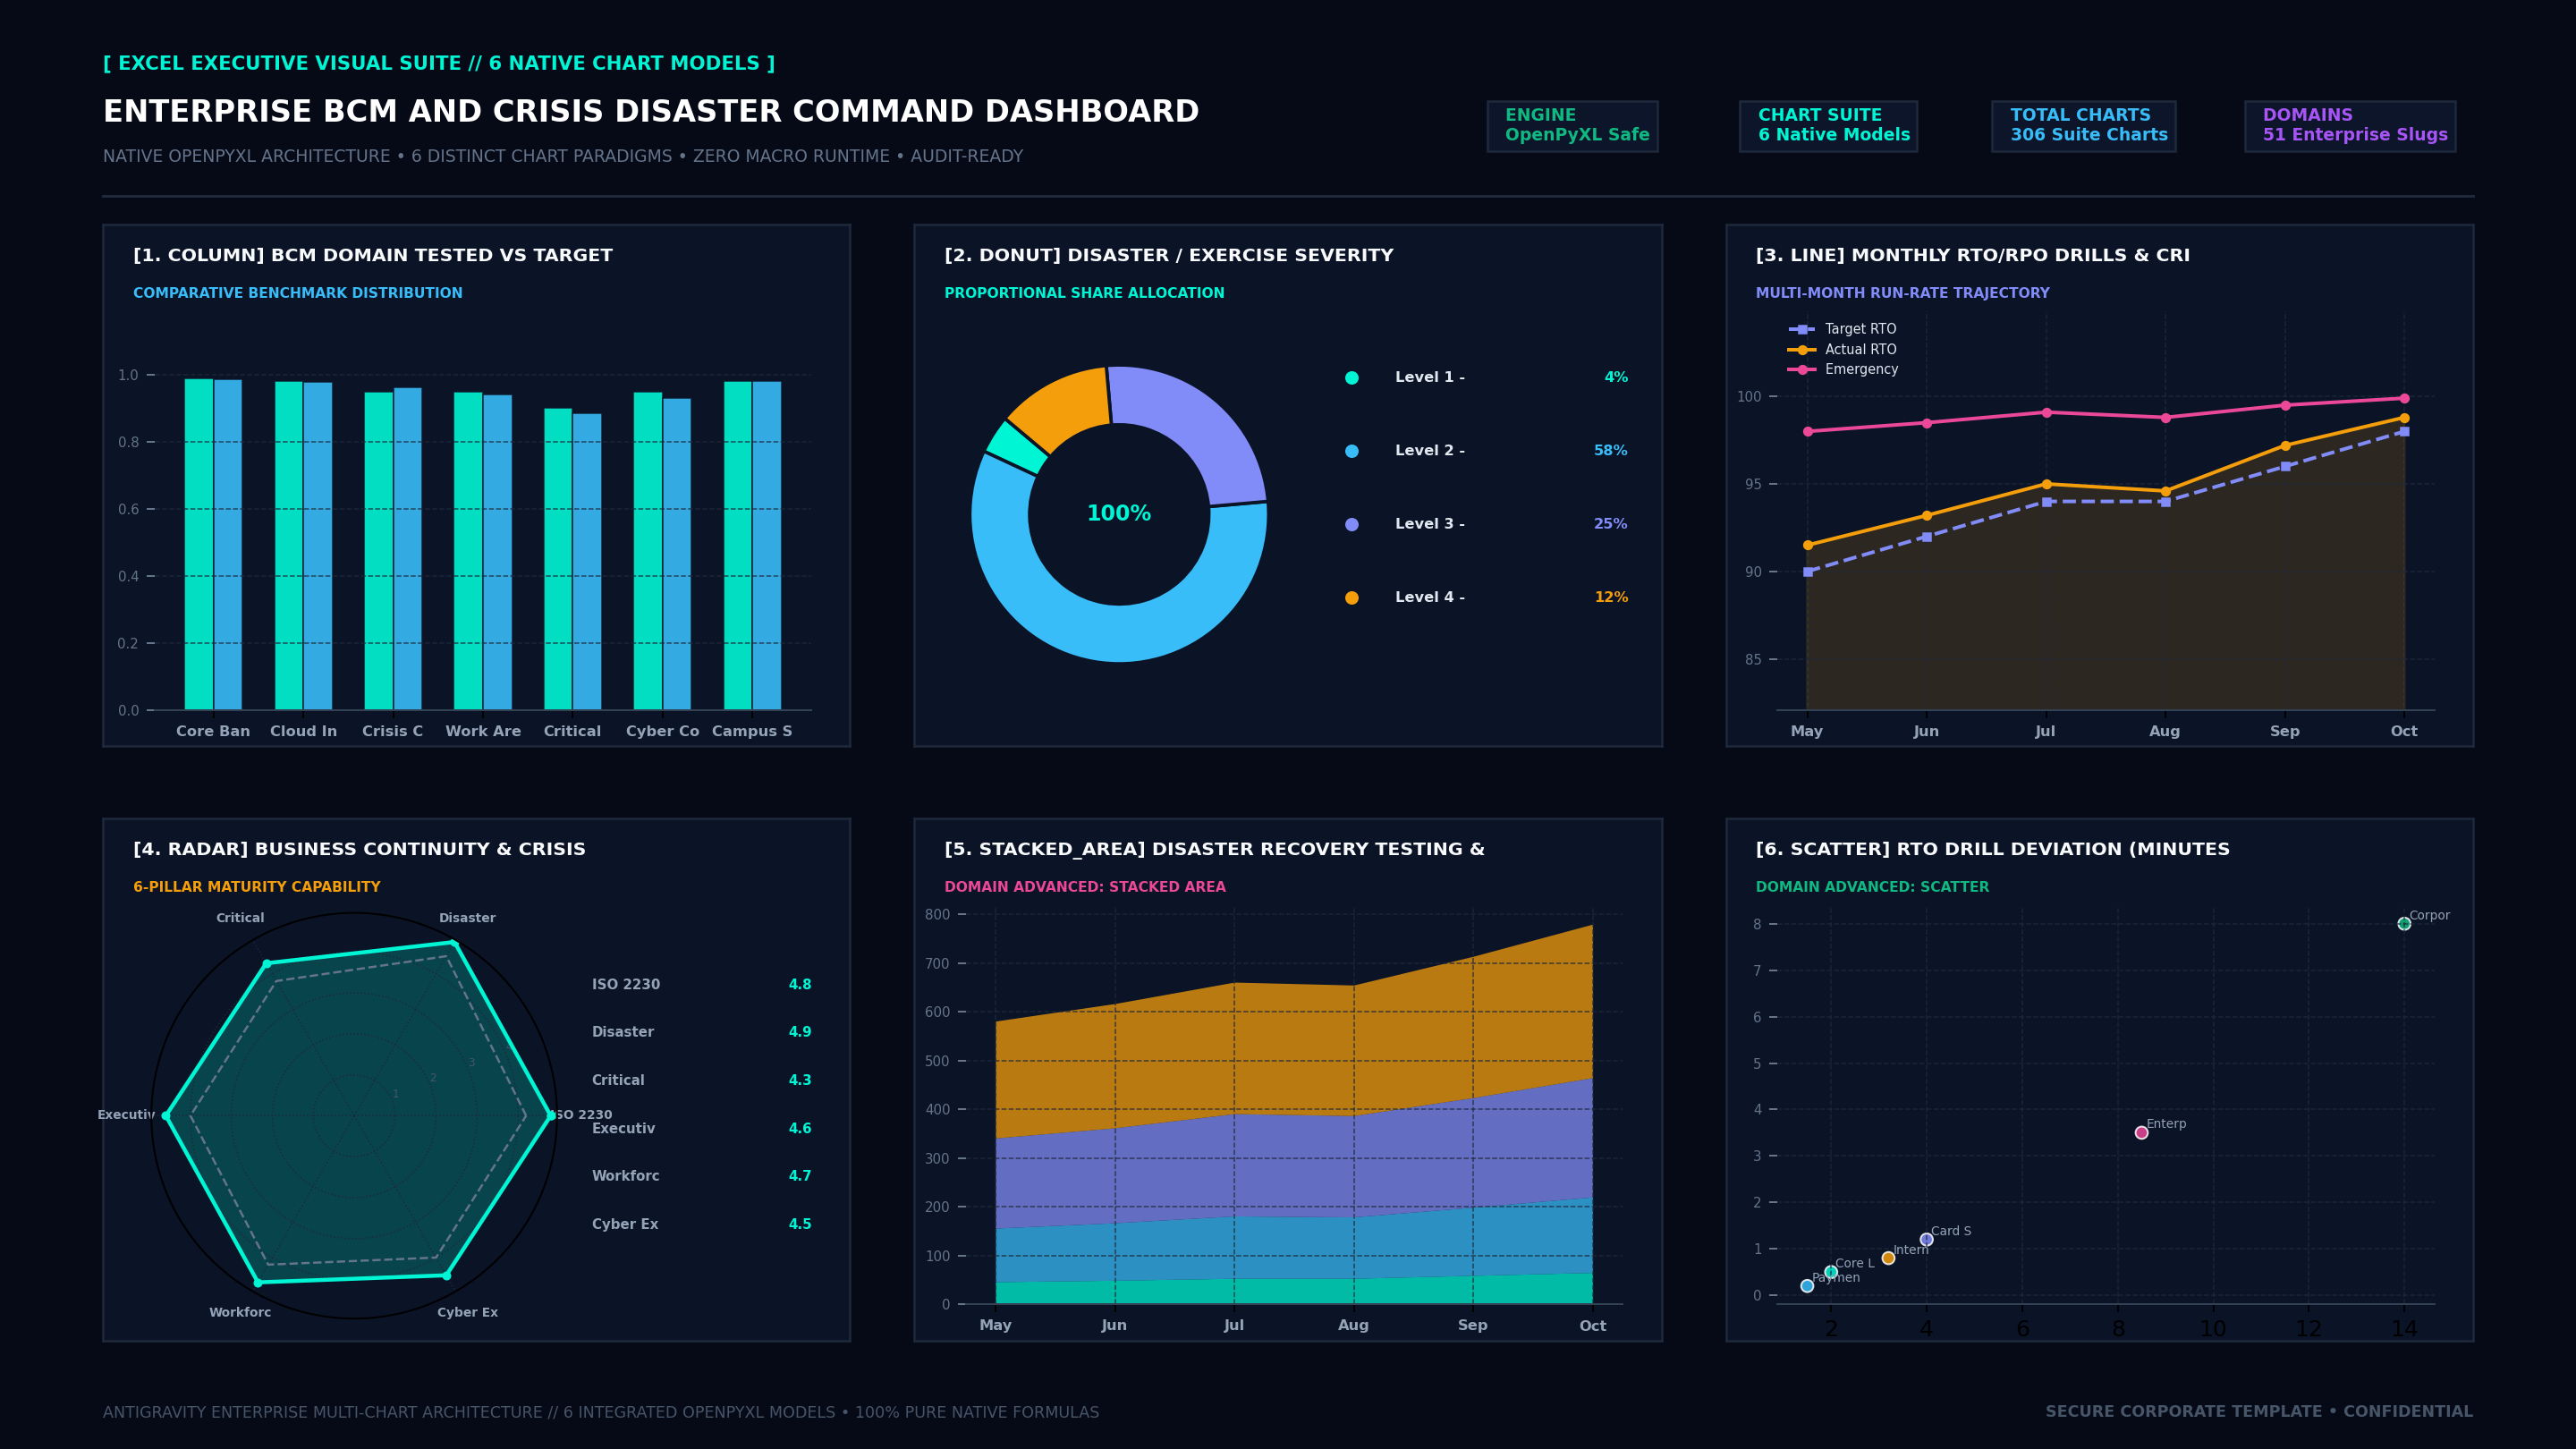Click the Cyber Ex radar vertex point

tap(446, 1276)
